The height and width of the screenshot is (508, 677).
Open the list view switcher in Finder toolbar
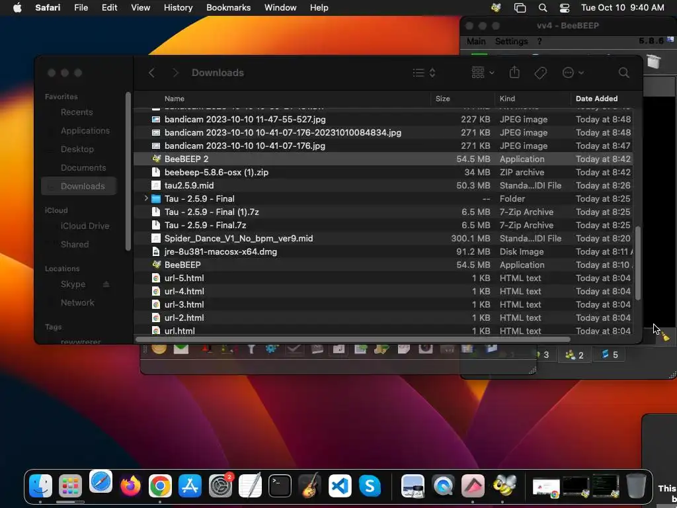[424, 73]
